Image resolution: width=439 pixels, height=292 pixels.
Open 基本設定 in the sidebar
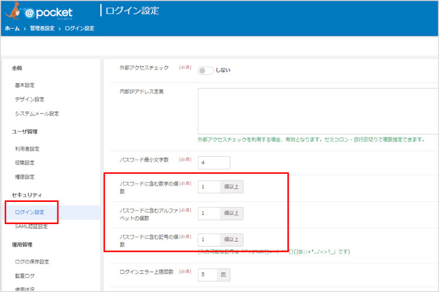(25, 85)
